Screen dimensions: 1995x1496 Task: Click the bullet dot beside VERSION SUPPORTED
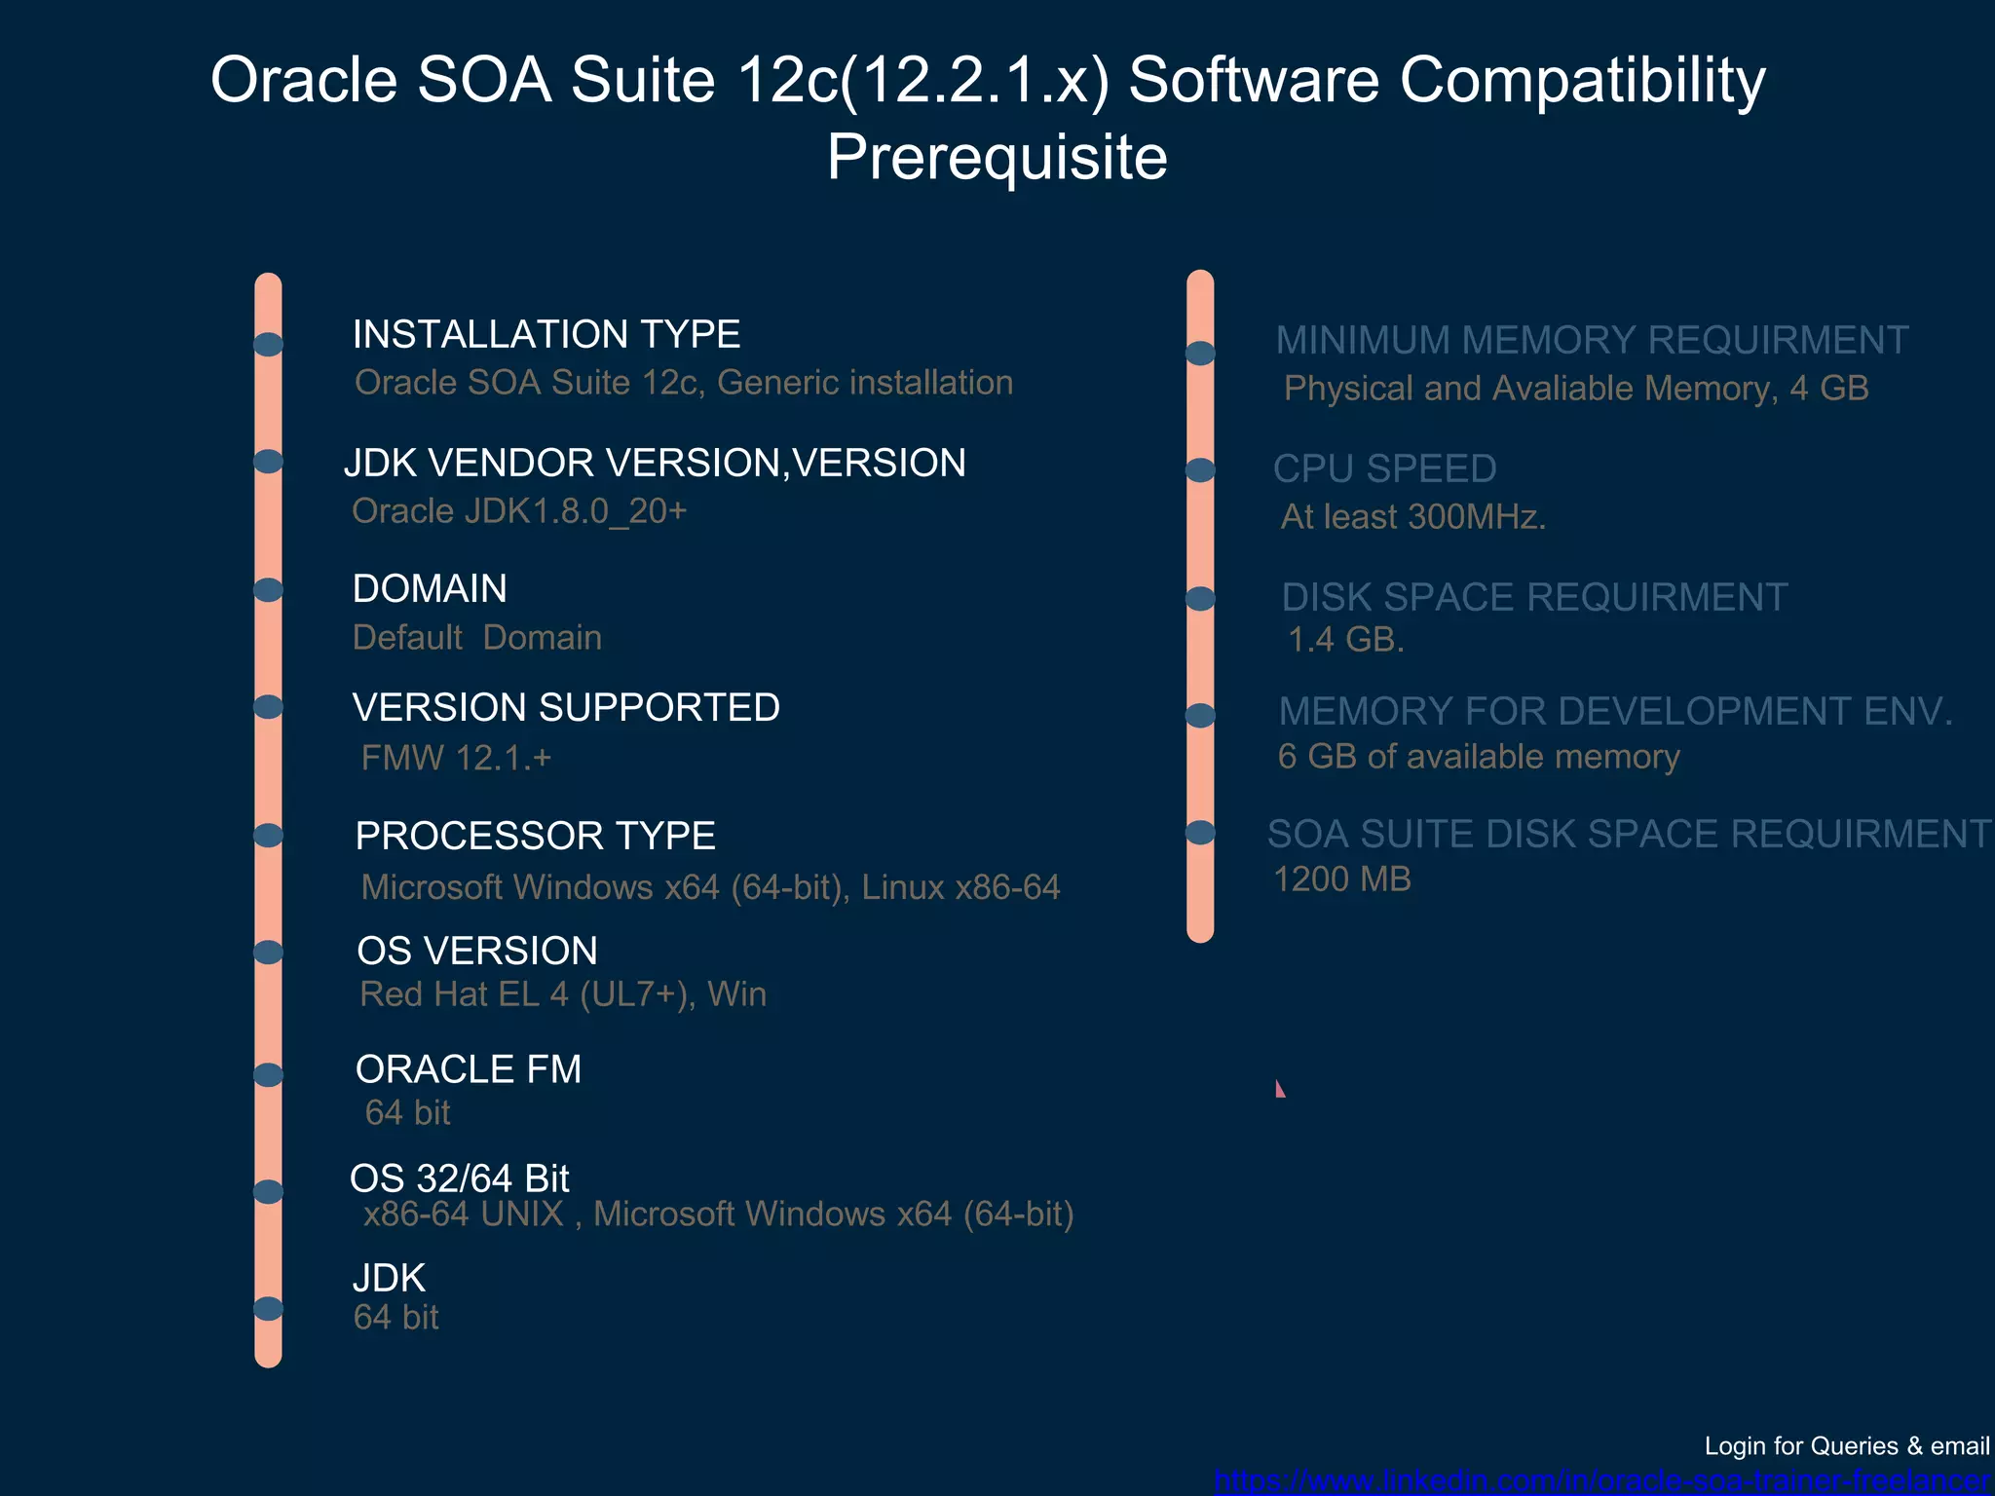tap(268, 707)
